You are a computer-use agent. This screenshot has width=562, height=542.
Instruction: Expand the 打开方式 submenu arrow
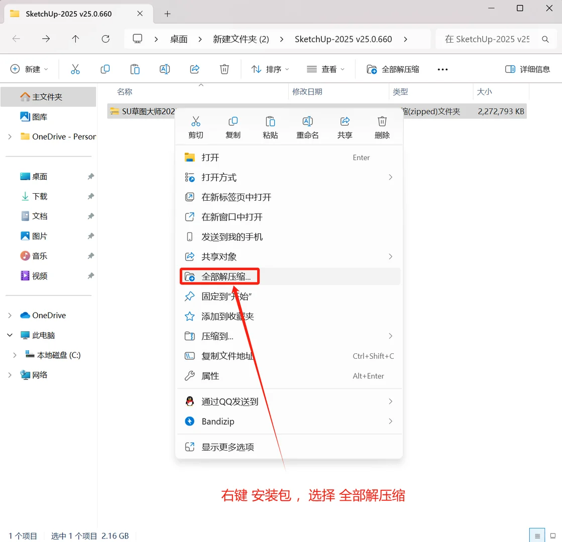pyautogui.click(x=391, y=177)
